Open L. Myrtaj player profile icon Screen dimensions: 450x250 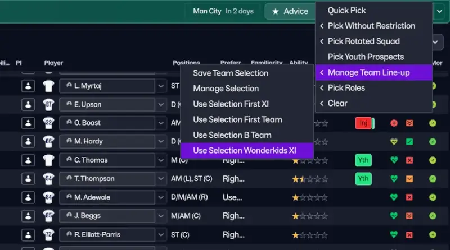click(x=28, y=86)
